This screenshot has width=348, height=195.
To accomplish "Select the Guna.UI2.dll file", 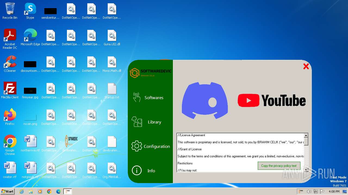I will [x=112, y=38].
